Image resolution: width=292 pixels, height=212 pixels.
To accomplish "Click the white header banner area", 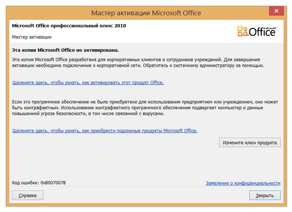I will click(146, 31).
